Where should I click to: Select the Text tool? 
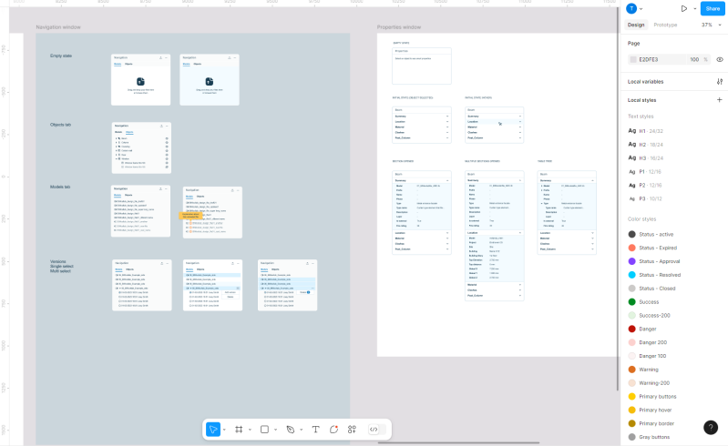pyautogui.click(x=316, y=430)
